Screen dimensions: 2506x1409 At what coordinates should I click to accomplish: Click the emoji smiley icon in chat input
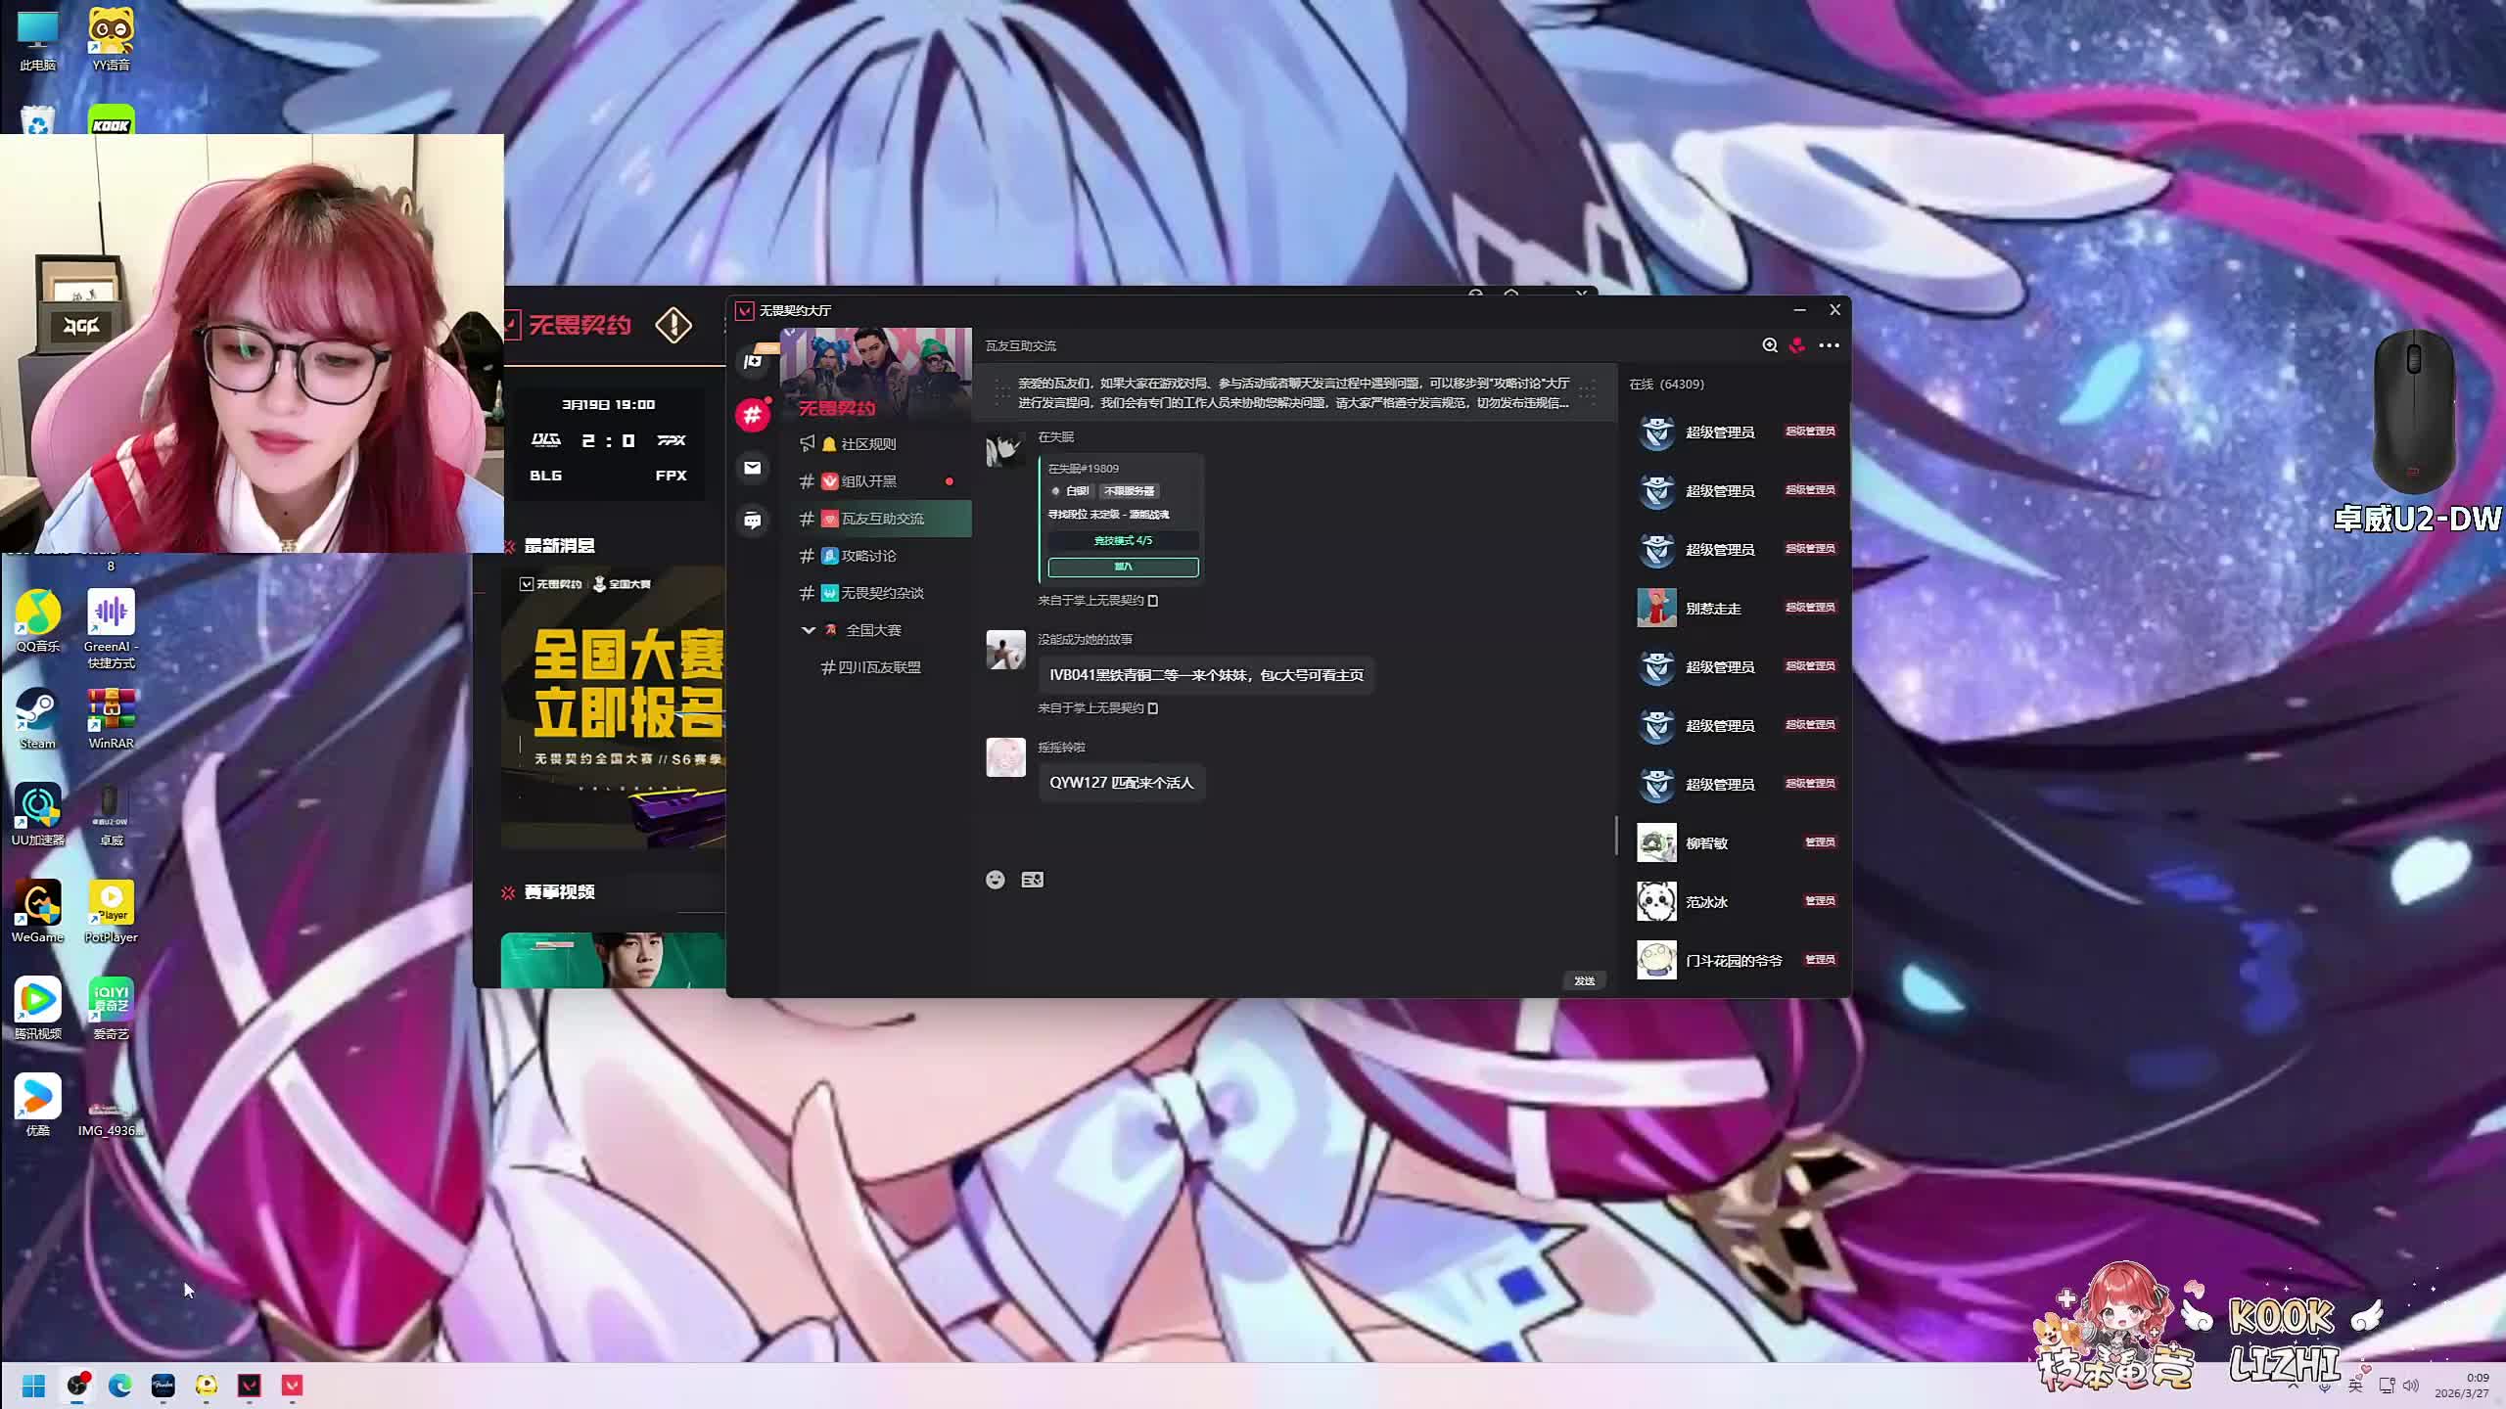tap(995, 880)
